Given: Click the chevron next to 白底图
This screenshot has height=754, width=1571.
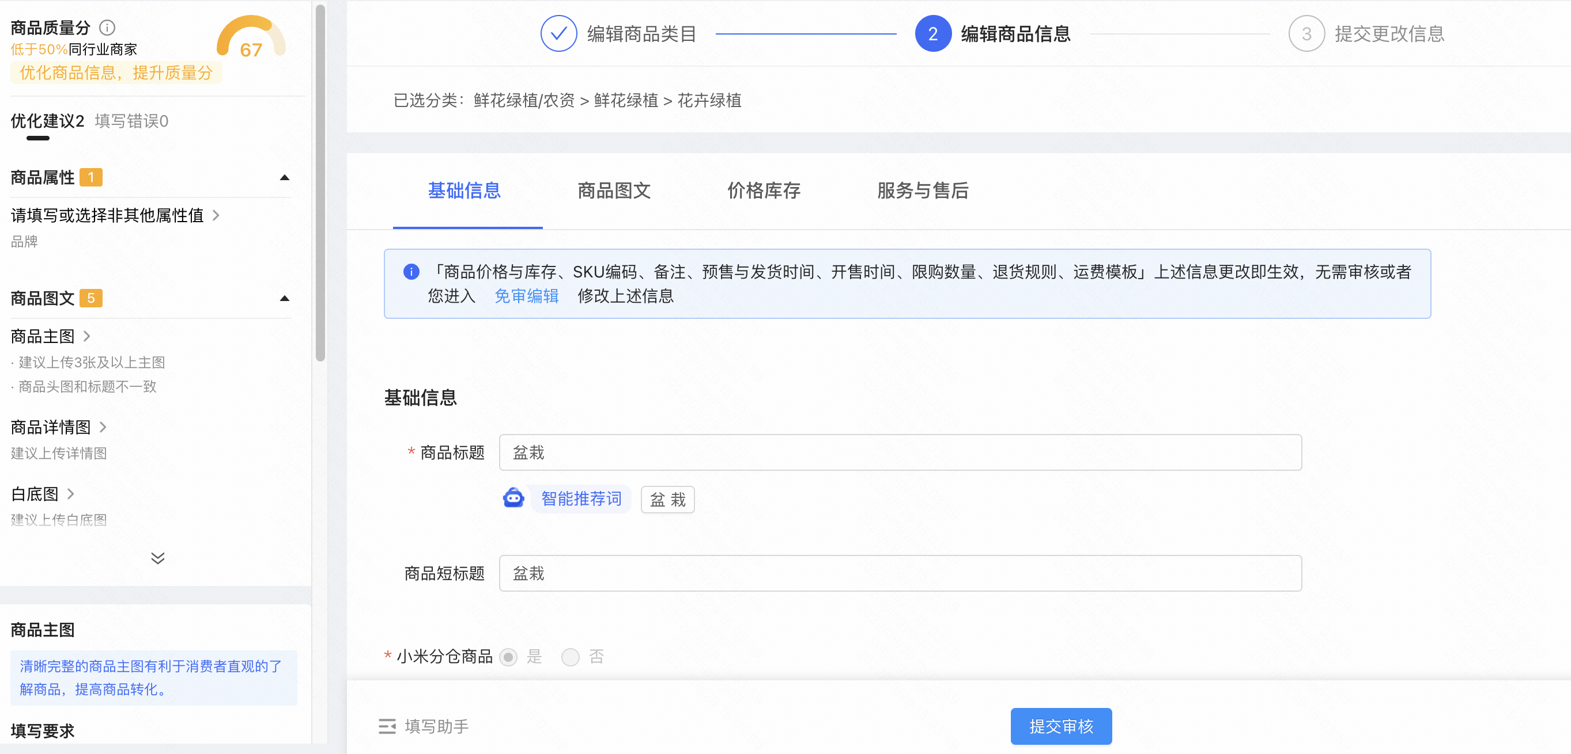Looking at the screenshot, I should [71, 494].
